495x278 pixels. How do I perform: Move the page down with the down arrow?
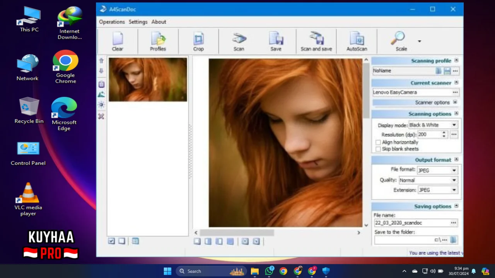point(101,71)
